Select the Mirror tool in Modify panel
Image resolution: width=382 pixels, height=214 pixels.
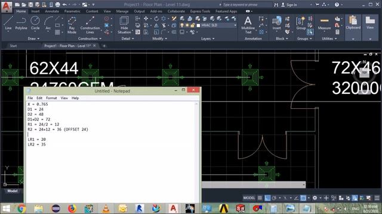156,25
